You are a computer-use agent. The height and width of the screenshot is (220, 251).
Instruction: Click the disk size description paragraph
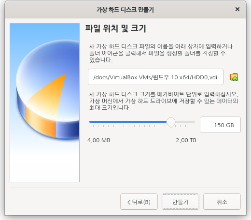pos(164,101)
